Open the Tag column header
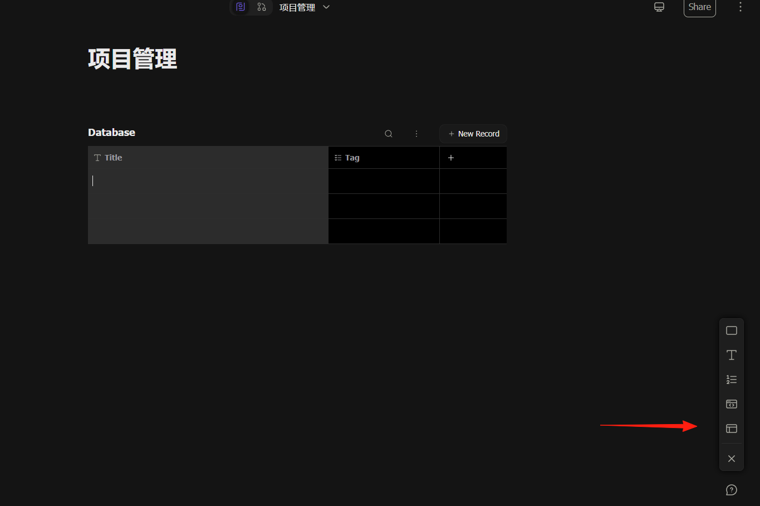Screen dimensions: 760x506 click(384, 158)
